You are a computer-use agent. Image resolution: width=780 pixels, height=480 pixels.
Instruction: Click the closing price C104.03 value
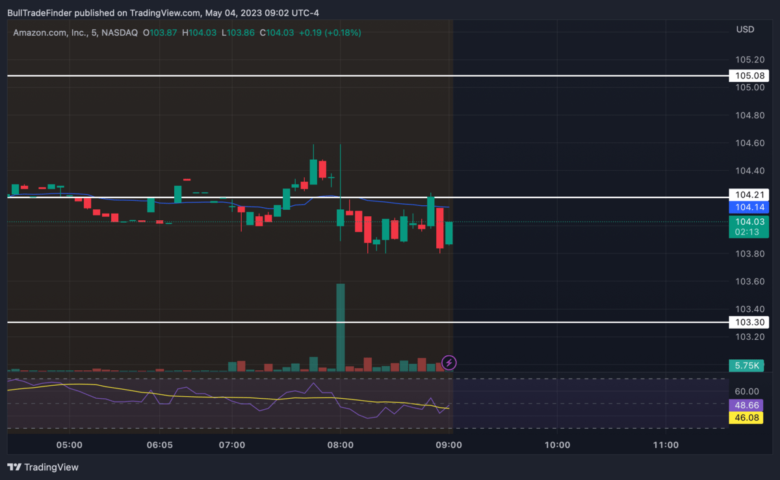point(276,32)
